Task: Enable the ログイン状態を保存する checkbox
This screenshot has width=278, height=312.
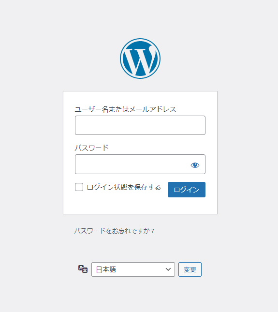Action: [x=79, y=187]
